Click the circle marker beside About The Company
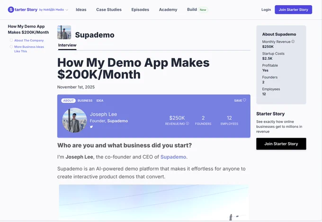 coord(11,40)
